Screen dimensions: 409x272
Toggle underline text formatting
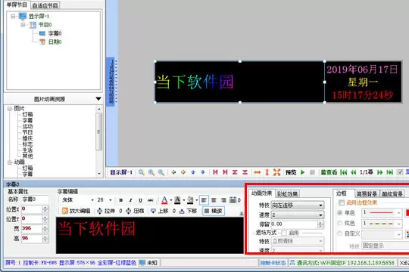pyautogui.click(x=140, y=200)
